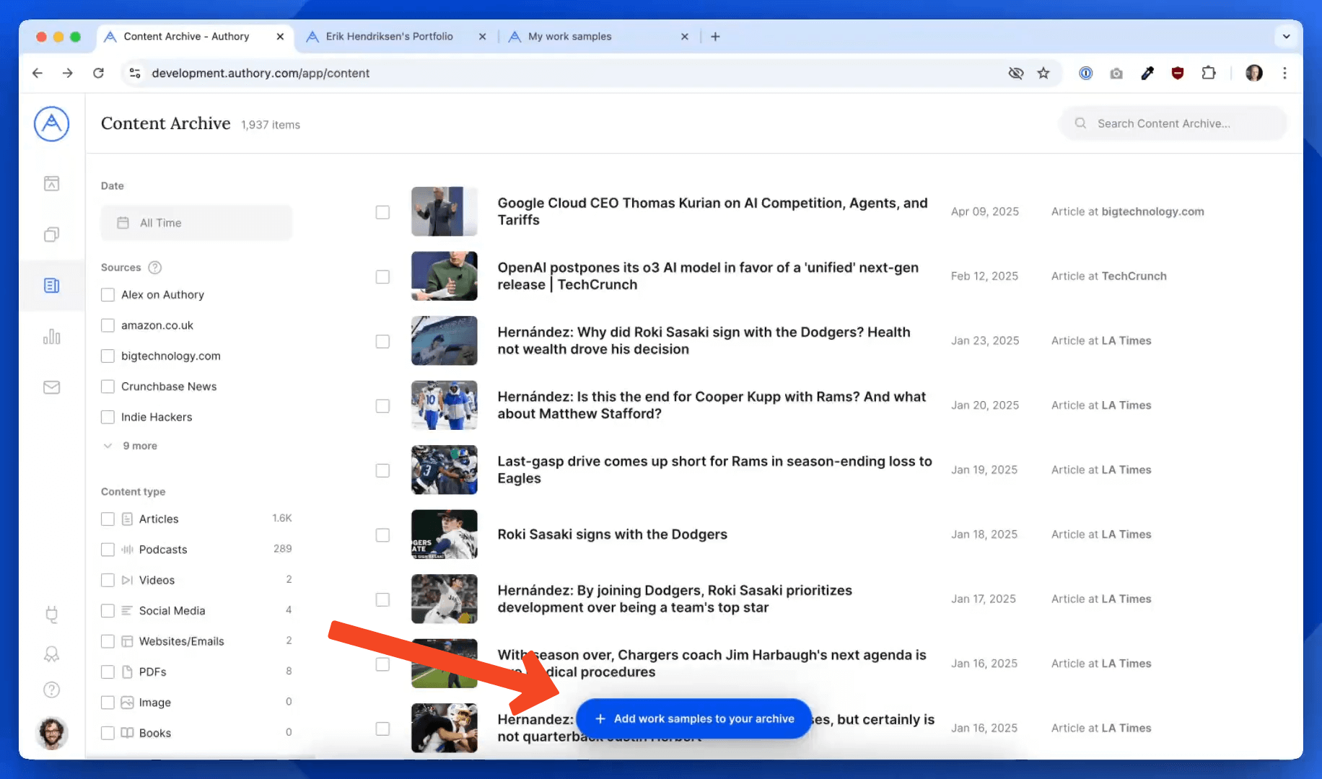This screenshot has width=1322, height=779.
Task: Click the eyedropper extension icon
Action: (1147, 73)
